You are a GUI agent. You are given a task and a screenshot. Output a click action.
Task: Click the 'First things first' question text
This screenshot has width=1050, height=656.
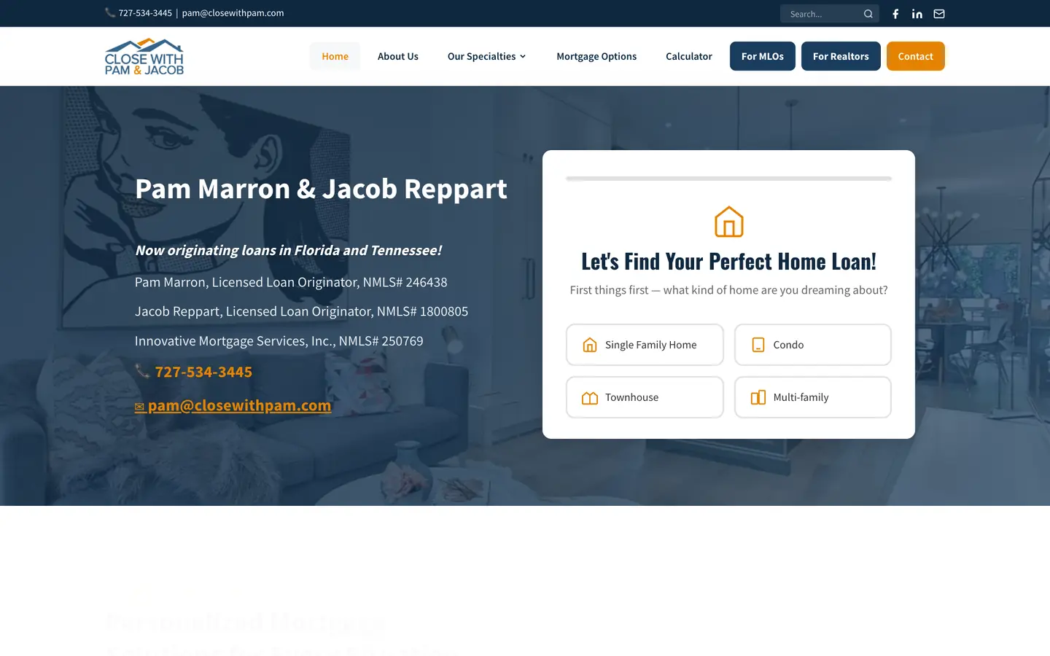729,290
